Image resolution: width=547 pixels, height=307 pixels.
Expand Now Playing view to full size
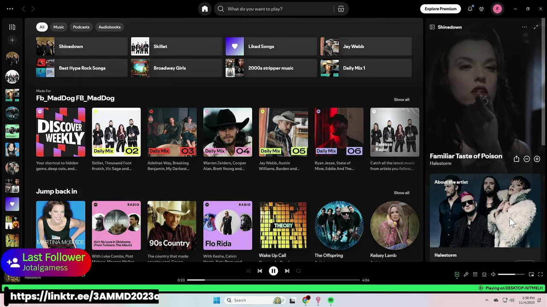tap(536, 27)
